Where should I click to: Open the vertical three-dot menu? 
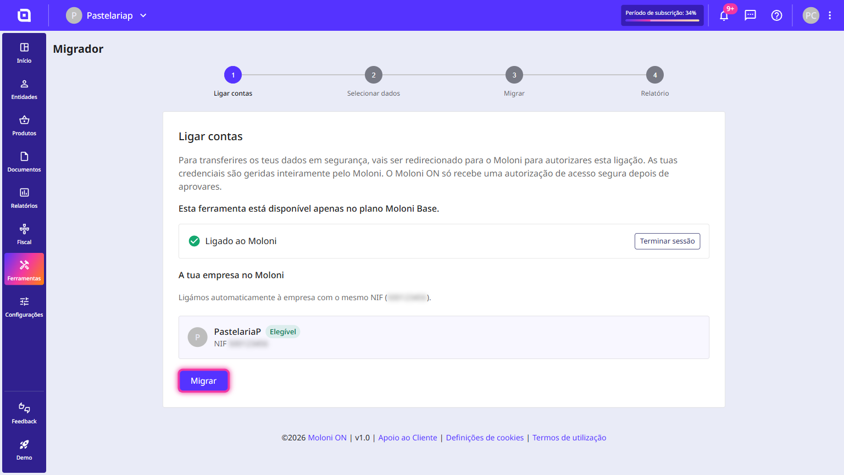point(830,15)
